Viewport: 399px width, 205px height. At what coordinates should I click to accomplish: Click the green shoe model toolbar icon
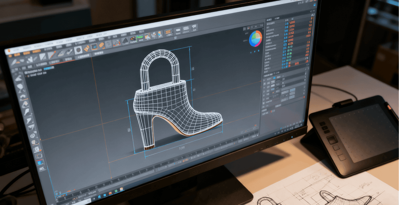pyautogui.click(x=140, y=38)
